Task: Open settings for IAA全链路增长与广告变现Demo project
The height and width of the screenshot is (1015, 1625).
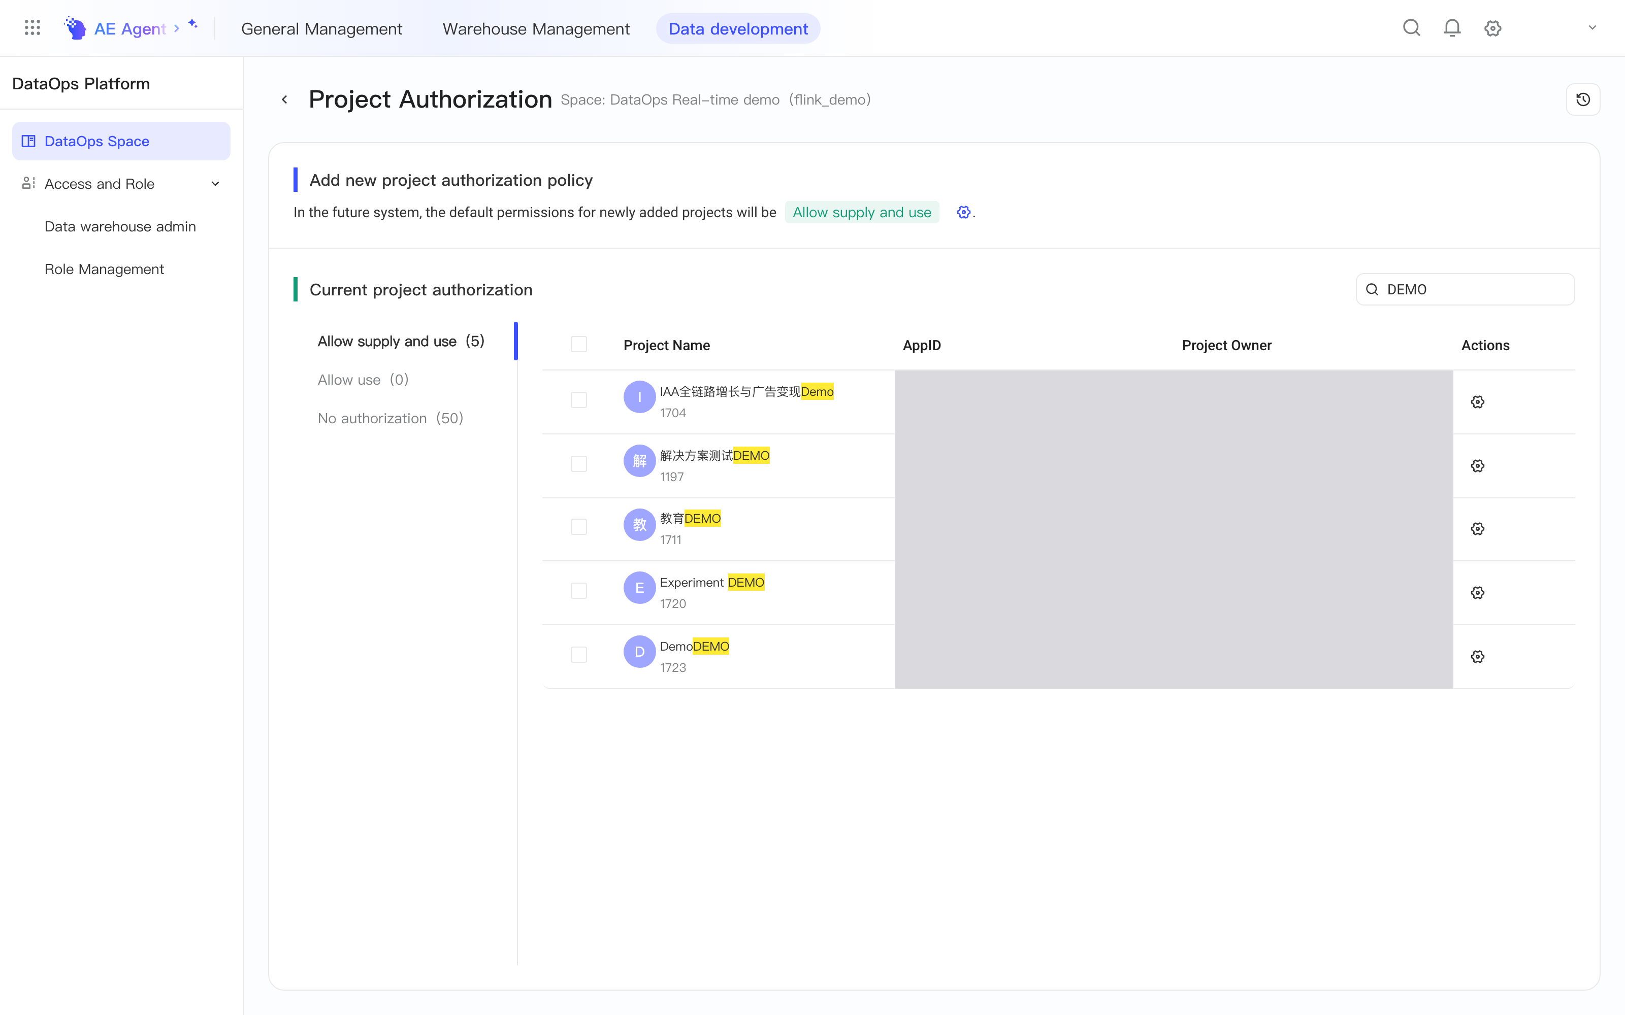Action: click(x=1477, y=402)
